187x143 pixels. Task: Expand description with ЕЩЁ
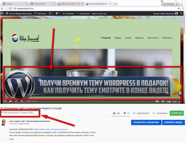tap(12, 139)
